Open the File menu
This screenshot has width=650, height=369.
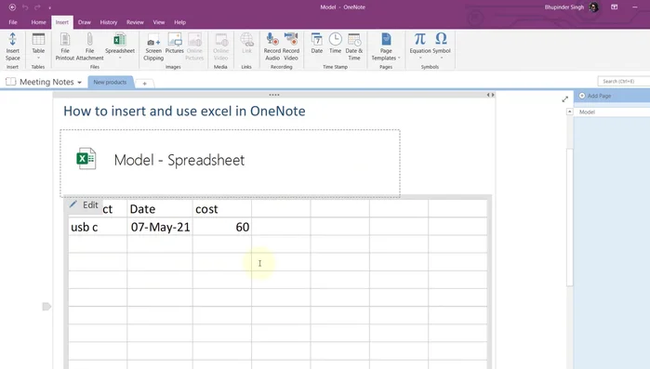13,22
